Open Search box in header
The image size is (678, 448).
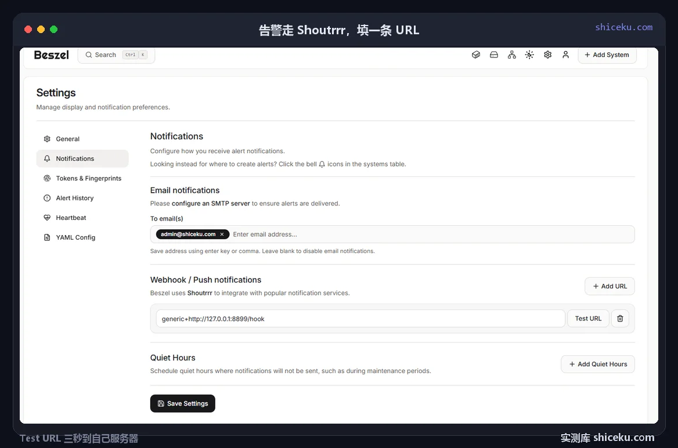pos(116,55)
